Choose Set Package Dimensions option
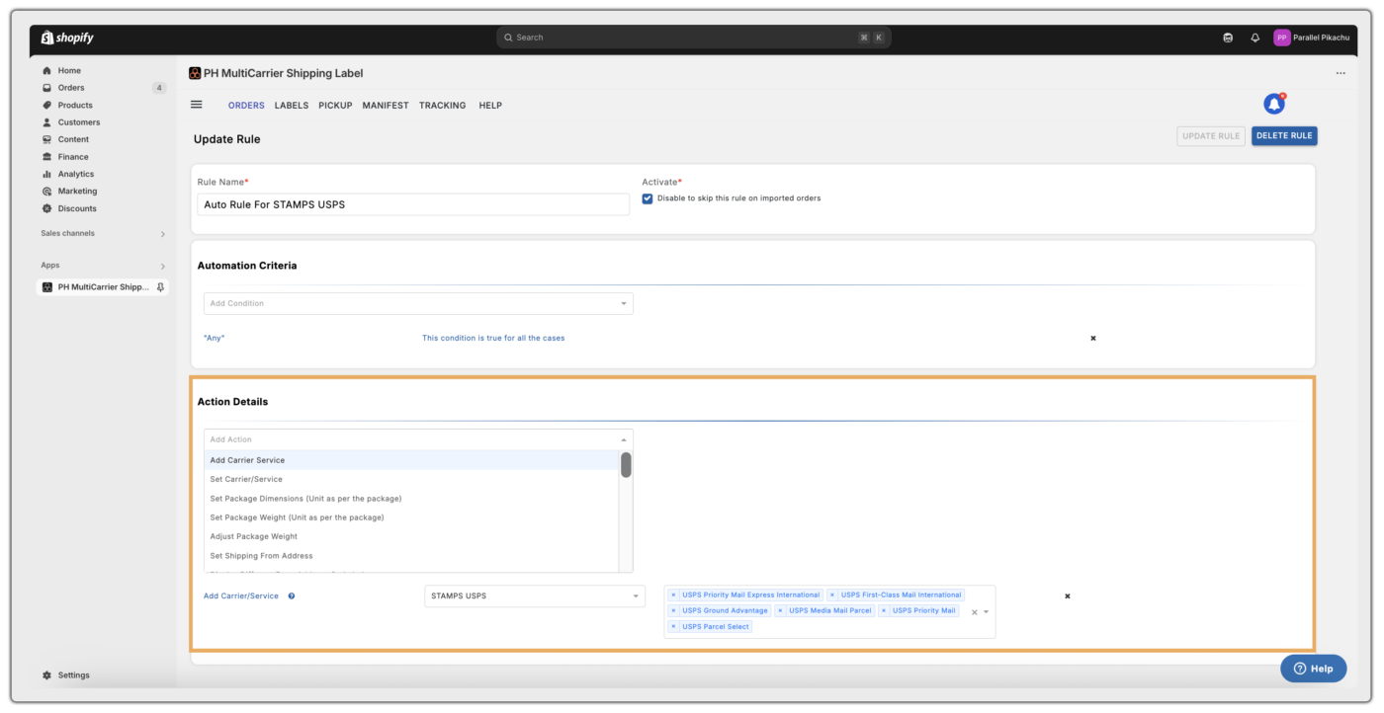Image resolution: width=1384 pixels, height=713 pixels. (x=411, y=499)
